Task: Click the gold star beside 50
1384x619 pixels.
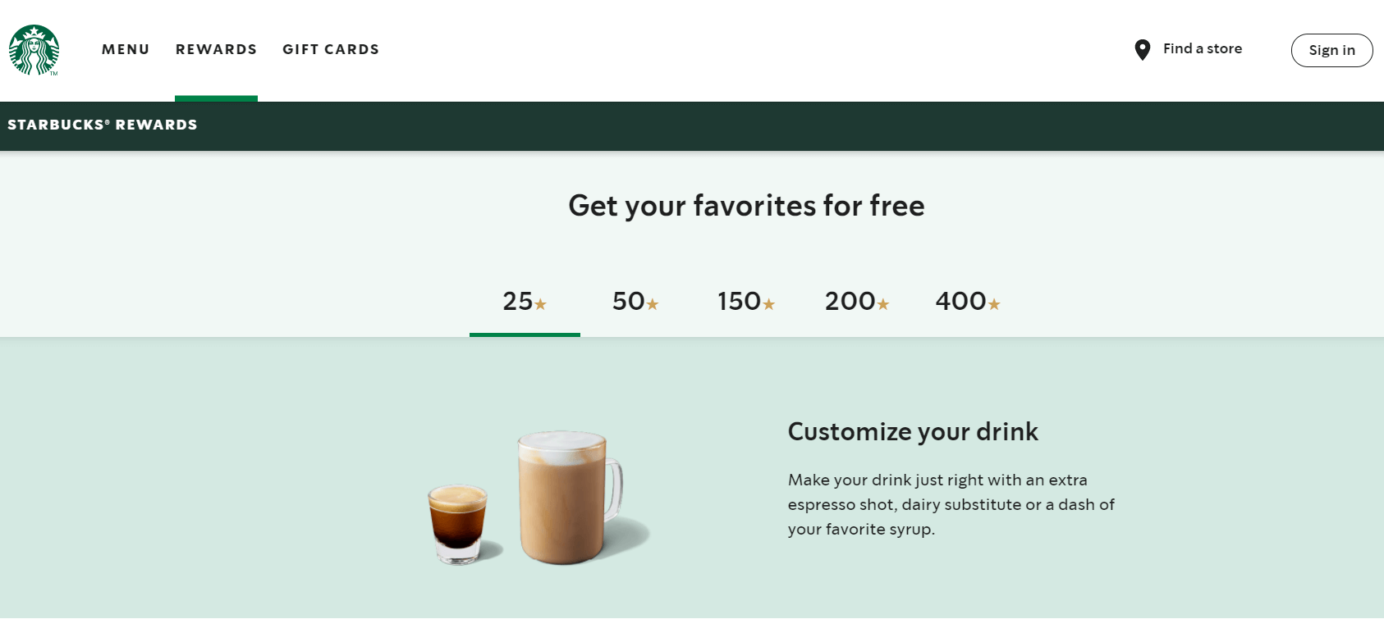Action: click(x=653, y=304)
